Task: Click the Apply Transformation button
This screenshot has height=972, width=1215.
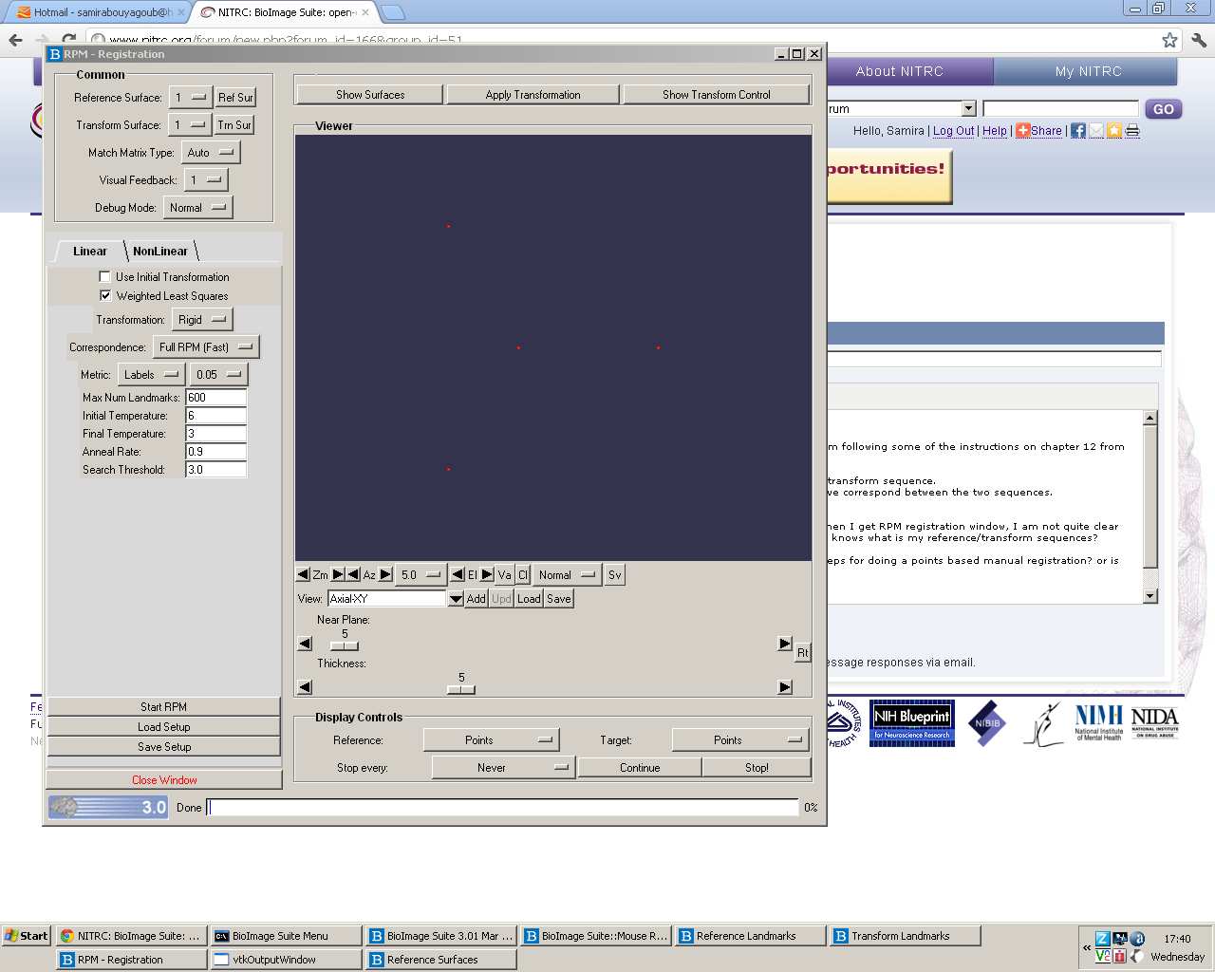Action: [x=533, y=95]
